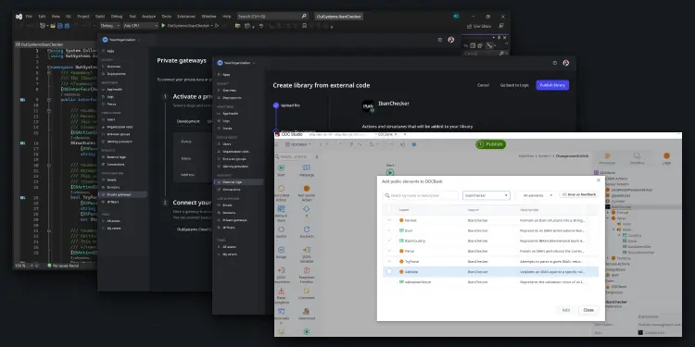
Task: Check the Validate row checkbox
Action: (389, 271)
